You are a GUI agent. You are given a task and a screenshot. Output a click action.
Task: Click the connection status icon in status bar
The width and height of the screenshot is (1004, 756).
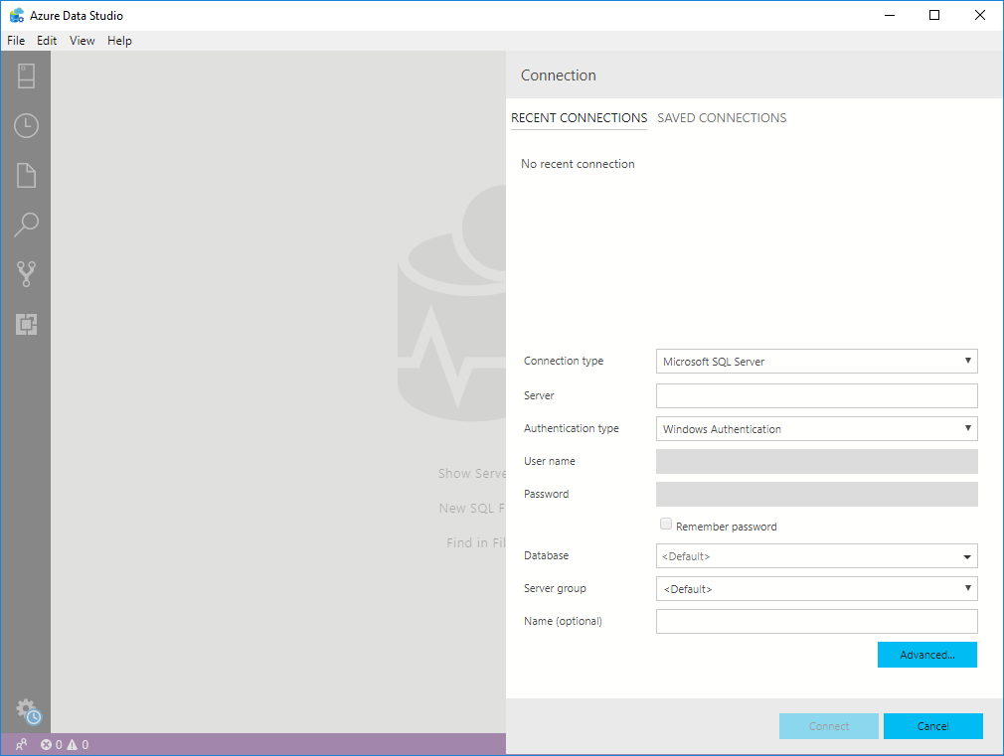point(21,744)
